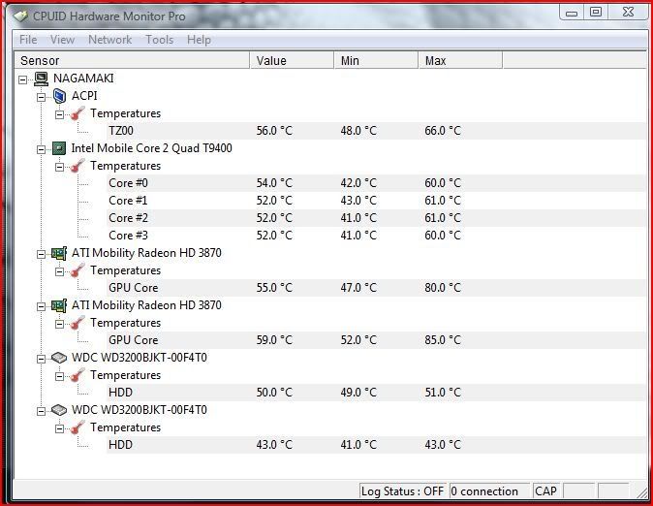Screen dimensions: 653x506
Task: Select the Core #2 row
Action: point(376,218)
